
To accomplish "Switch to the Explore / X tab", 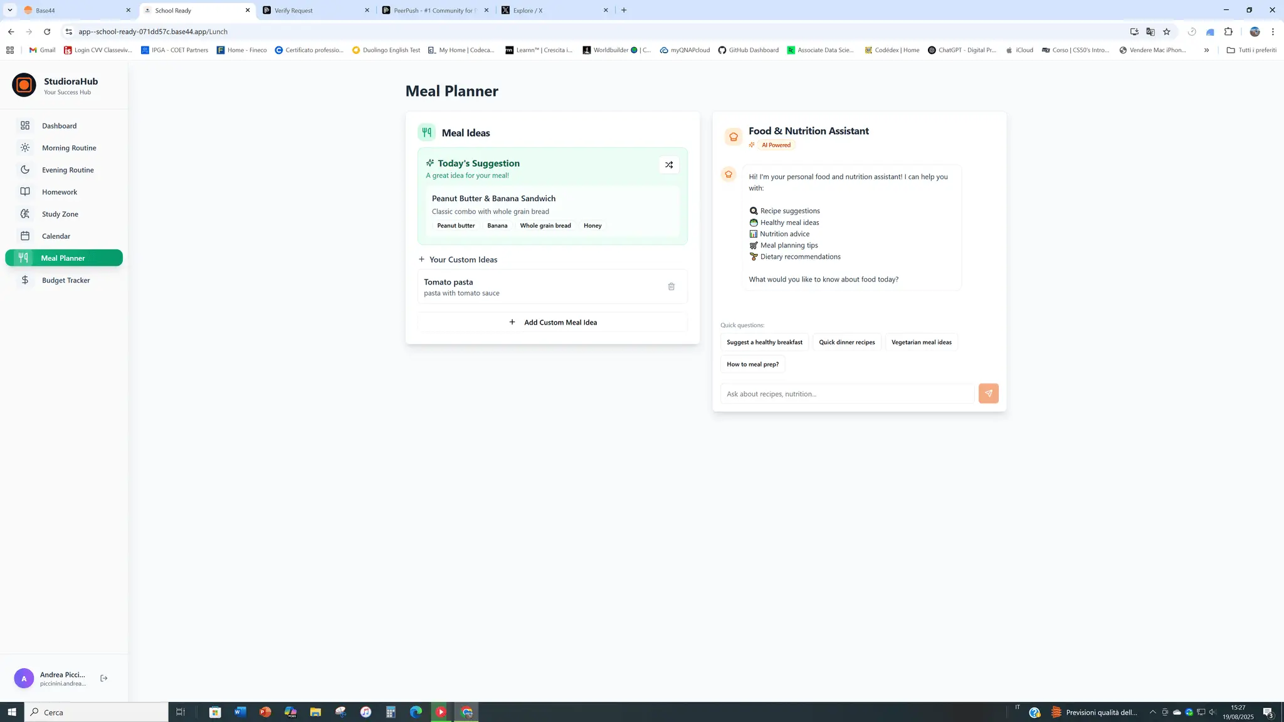I will (555, 10).
